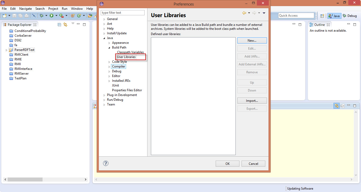This screenshot has height=192, width=361.
Task: Click Package Explorer horizontal scrollbar thumb
Action: 25,179
